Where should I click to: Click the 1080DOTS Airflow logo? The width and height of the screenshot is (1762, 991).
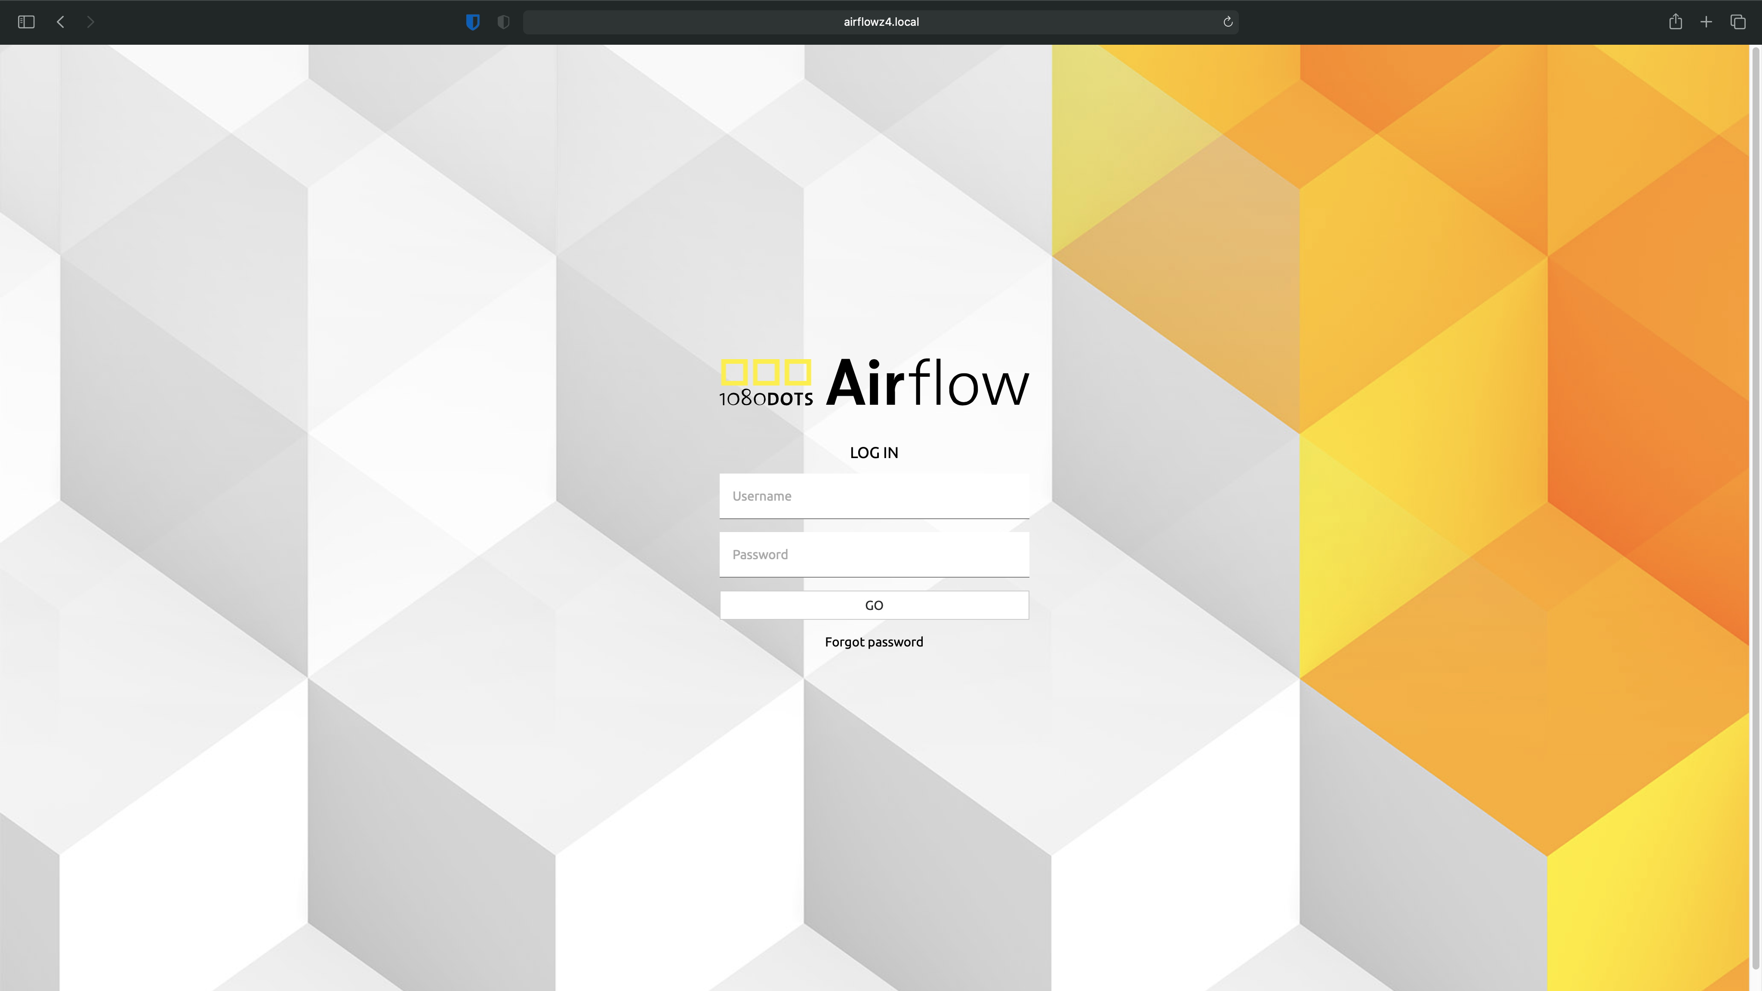pos(874,382)
